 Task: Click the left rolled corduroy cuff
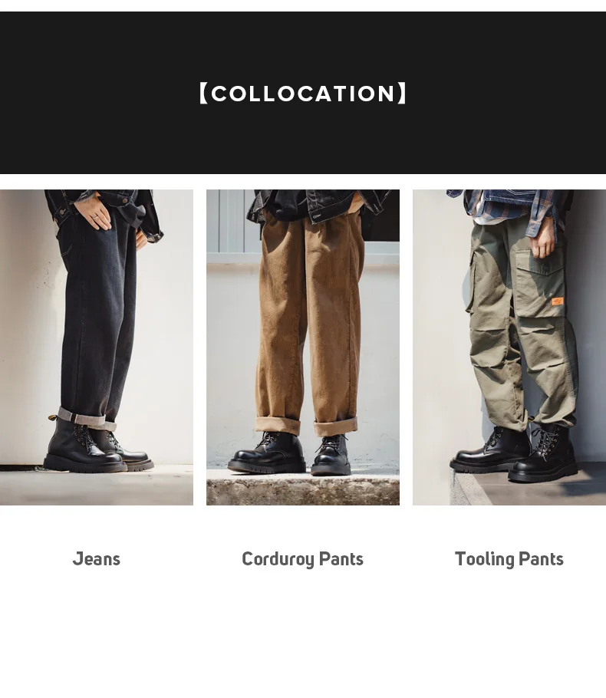point(278,426)
